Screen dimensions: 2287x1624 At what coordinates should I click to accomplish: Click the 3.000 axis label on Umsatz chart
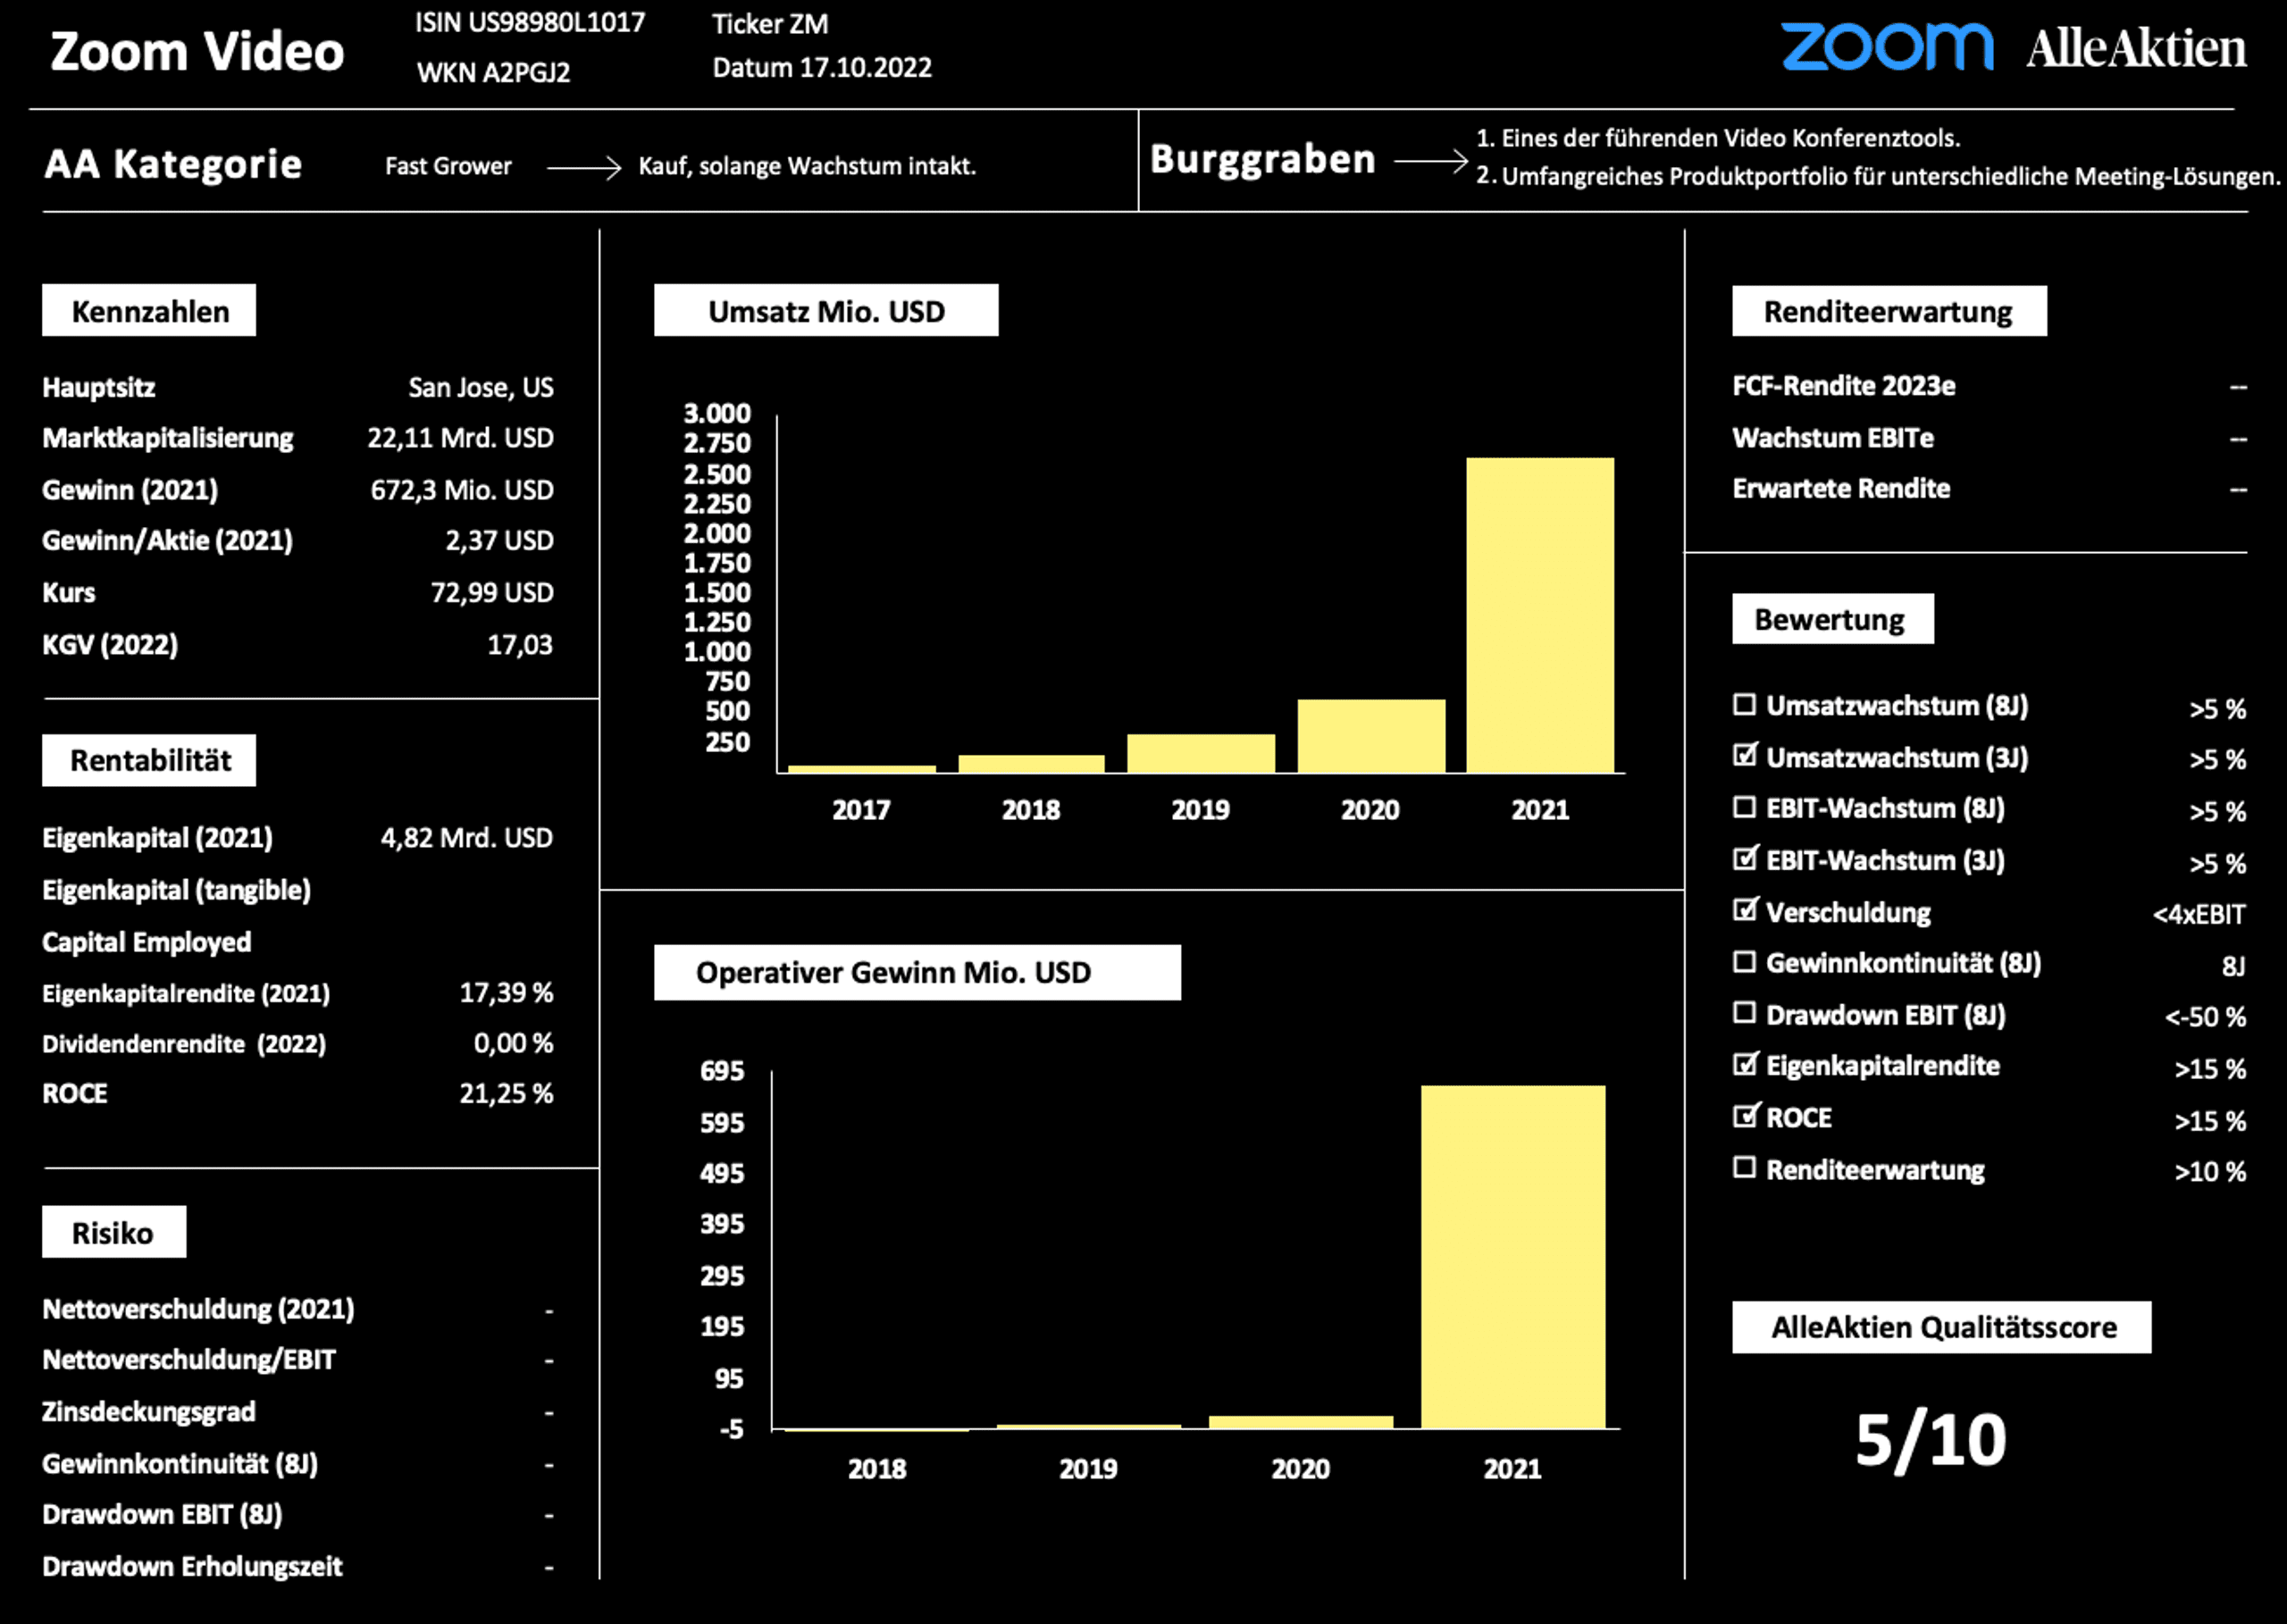(x=717, y=413)
